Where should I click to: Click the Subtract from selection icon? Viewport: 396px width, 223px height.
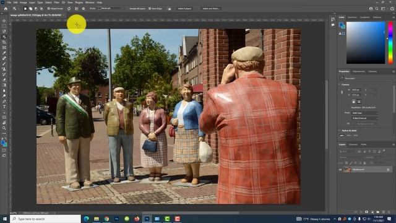(x=36, y=9)
